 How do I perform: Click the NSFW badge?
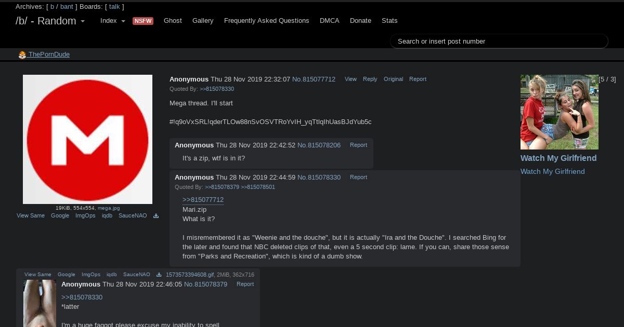(143, 21)
